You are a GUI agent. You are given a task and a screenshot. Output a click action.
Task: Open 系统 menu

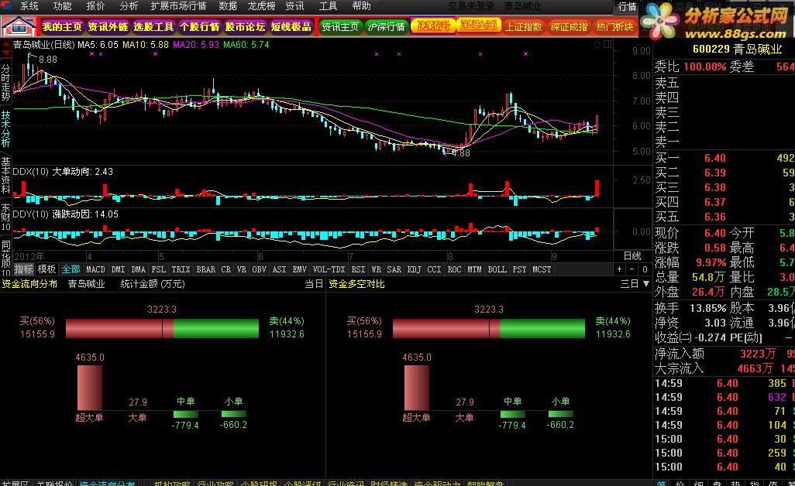(29, 6)
